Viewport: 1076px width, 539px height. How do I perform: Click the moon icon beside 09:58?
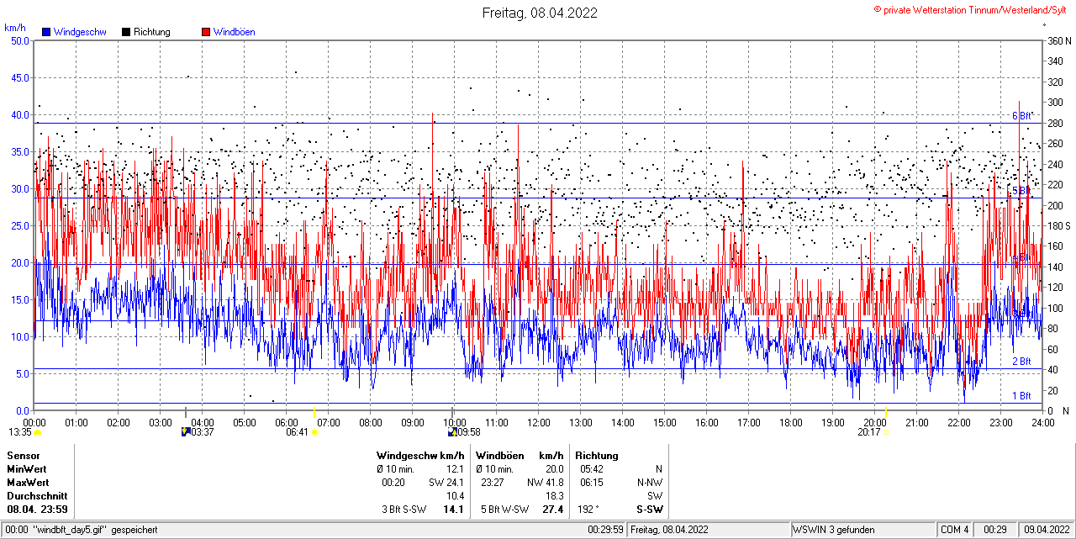click(x=452, y=432)
